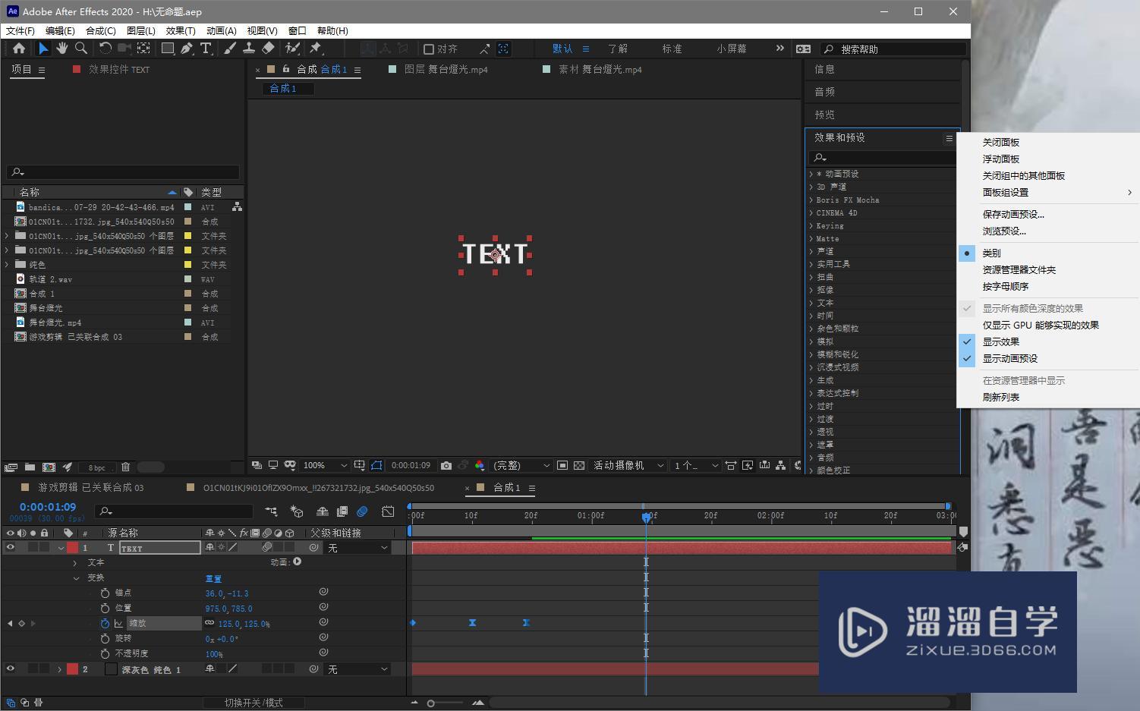Screen dimensions: 1140x711
Task: Expand the 扭曲 effects category
Action: pyautogui.click(x=811, y=277)
